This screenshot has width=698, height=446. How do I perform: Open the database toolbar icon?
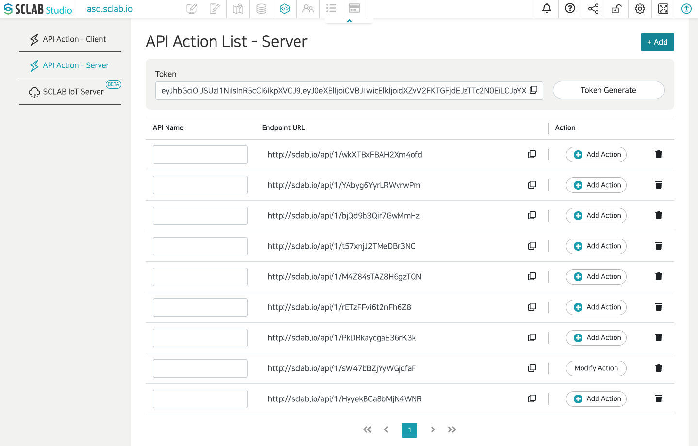261,8
